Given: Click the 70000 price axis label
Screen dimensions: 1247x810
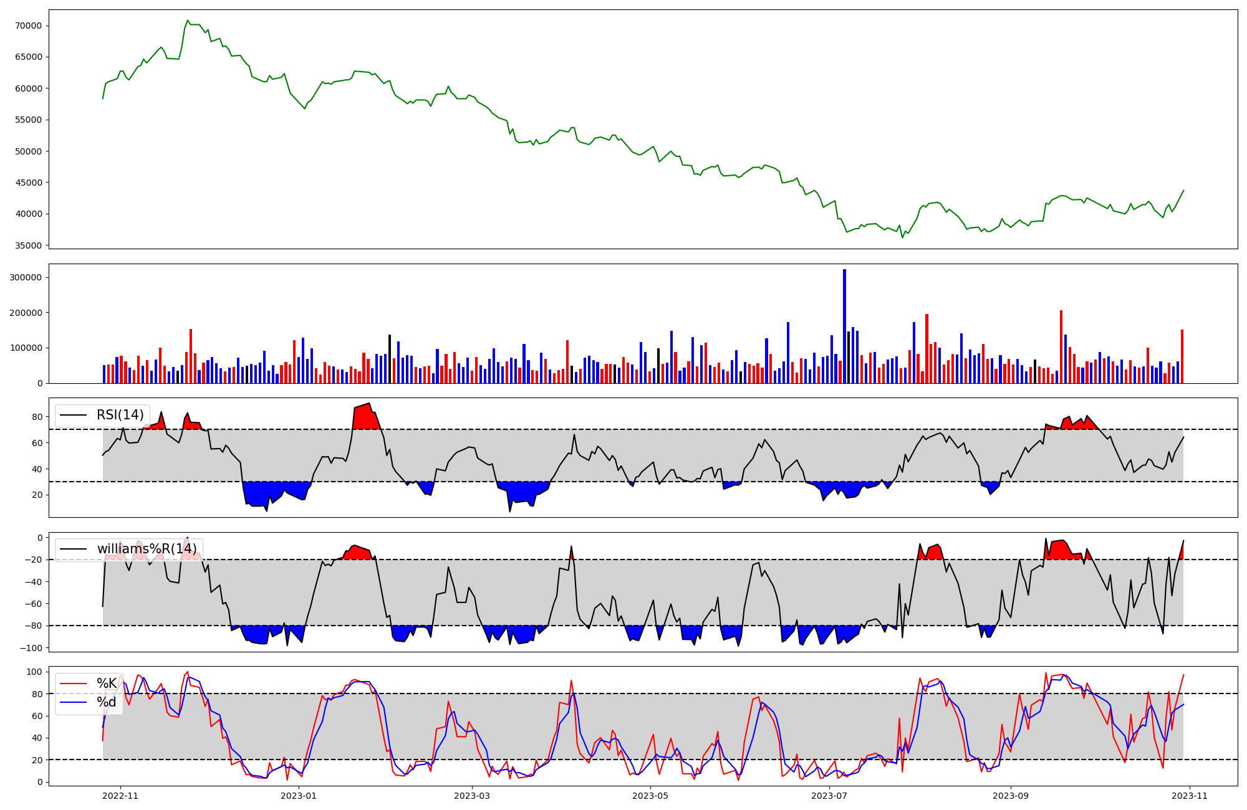Looking at the screenshot, I should [x=28, y=26].
